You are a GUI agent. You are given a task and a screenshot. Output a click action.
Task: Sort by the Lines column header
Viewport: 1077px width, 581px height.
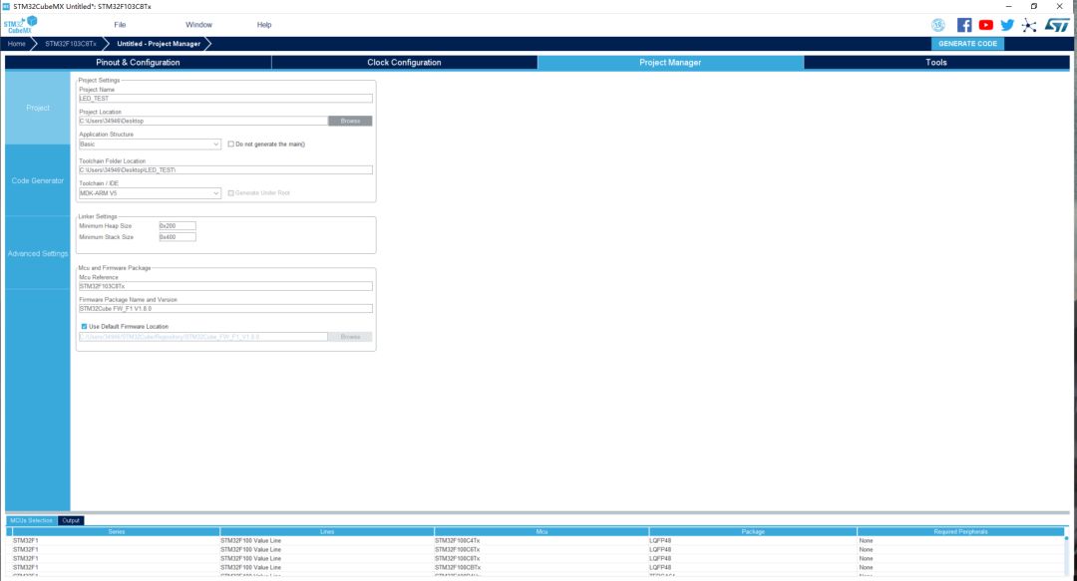coord(327,531)
